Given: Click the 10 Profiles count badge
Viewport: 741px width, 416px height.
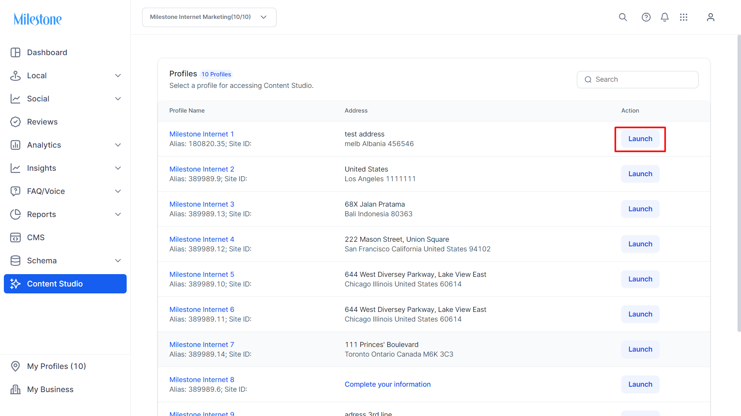Looking at the screenshot, I should (x=216, y=74).
